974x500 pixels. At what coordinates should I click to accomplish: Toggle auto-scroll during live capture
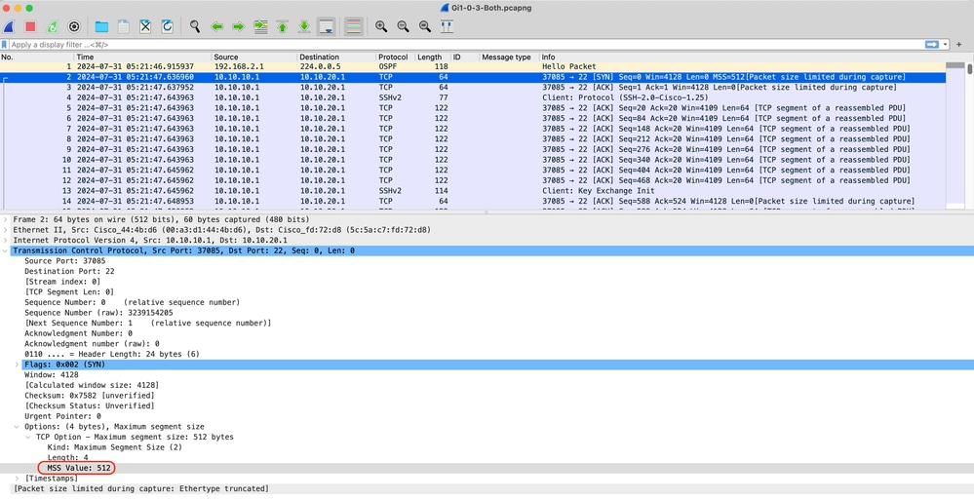coord(326,26)
